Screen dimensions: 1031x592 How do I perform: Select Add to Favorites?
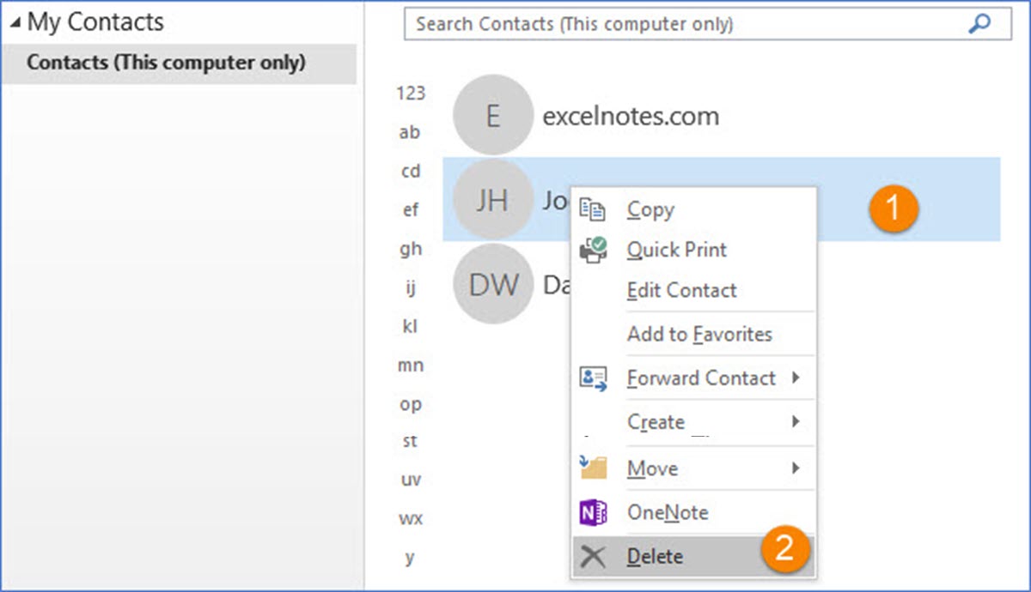pos(699,335)
